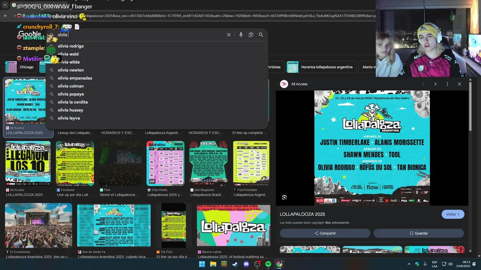481x270 pixels.
Task: Go back with browser back arrow
Action: [x=5, y=16]
